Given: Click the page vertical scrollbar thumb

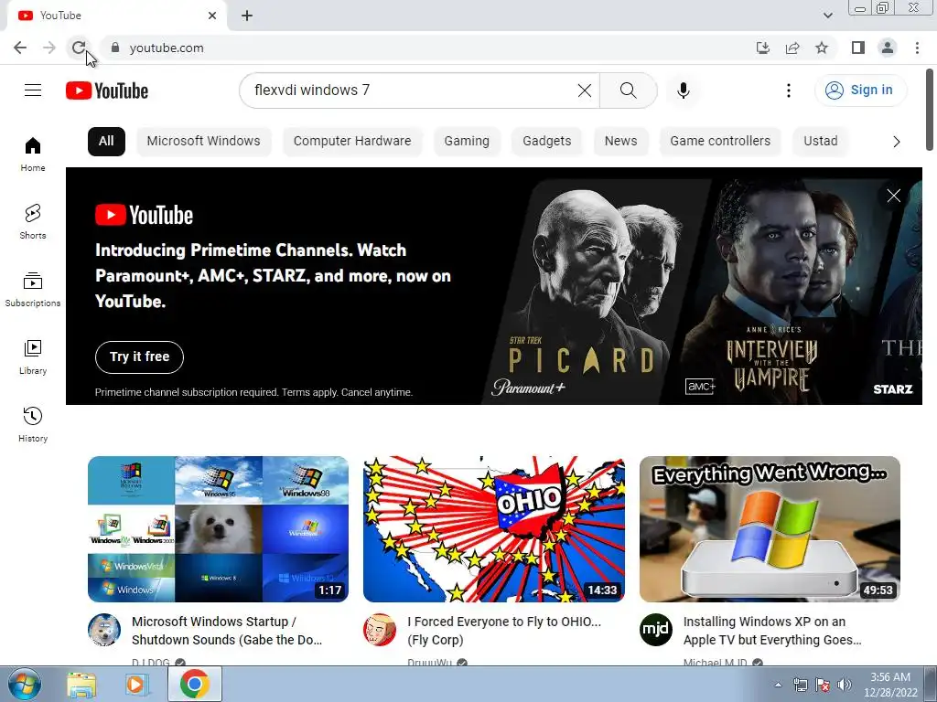Looking at the screenshot, I should coord(930,110).
